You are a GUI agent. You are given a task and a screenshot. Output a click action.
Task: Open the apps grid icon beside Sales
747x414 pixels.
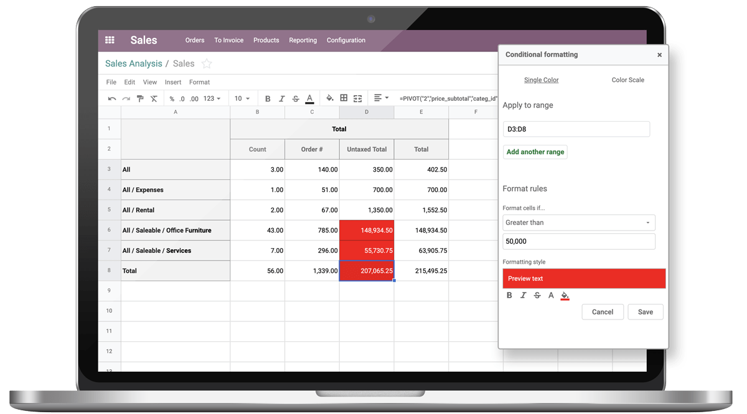pyautogui.click(x=110, y=40)
